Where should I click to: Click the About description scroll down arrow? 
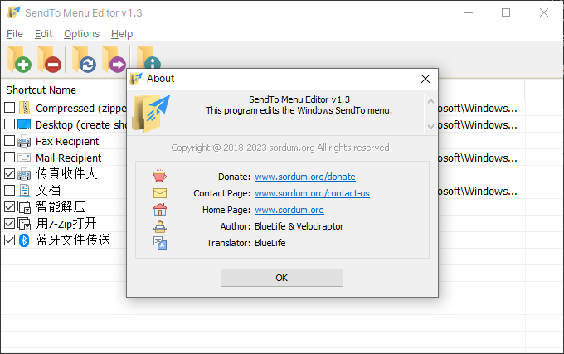[430, 126]
